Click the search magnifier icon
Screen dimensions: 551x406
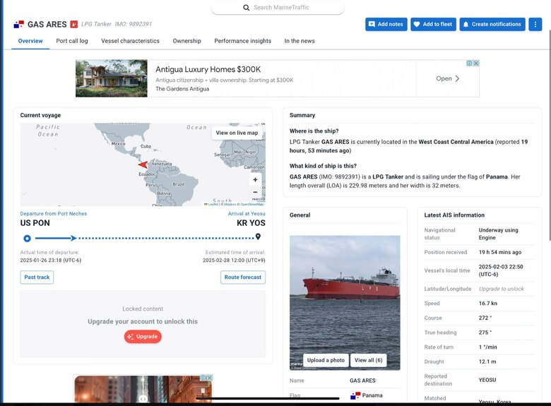[247, 7]
